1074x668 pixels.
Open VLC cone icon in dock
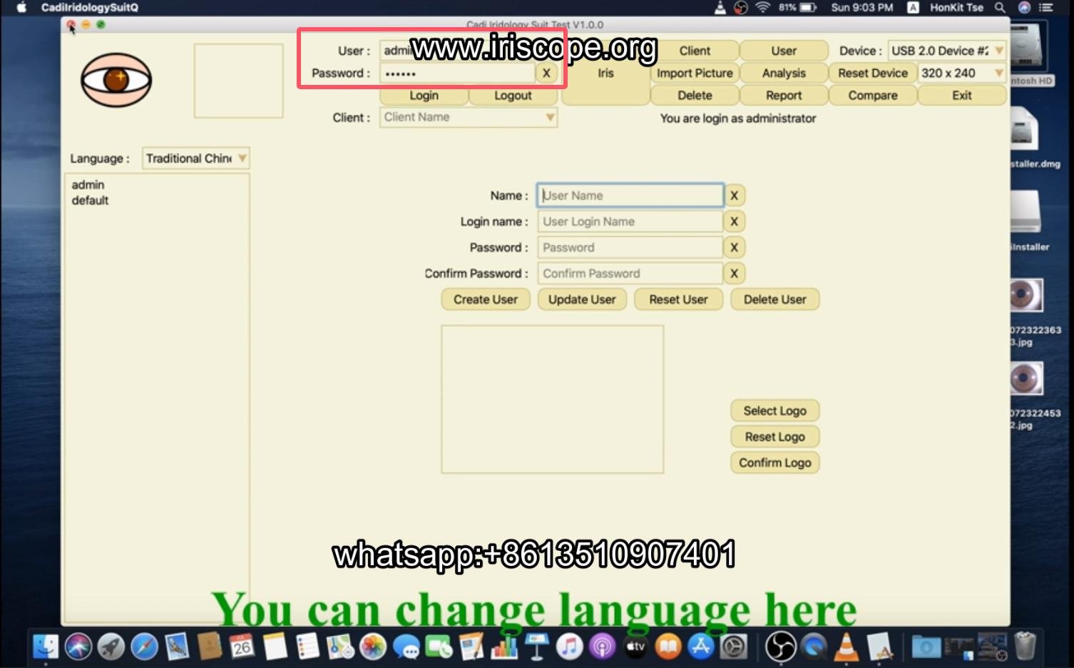coord(847,647)
